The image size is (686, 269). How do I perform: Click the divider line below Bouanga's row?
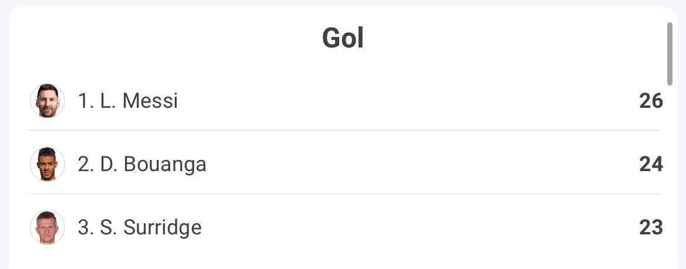click(x=343, y=193)
